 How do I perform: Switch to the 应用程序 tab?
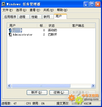[10, 17]
